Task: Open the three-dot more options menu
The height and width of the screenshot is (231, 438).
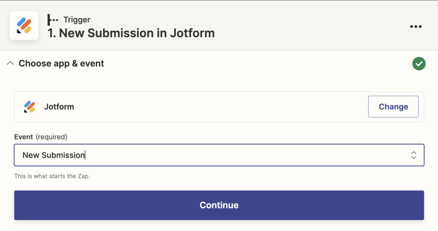Action: pyautogui.click(x=416, y=27)
